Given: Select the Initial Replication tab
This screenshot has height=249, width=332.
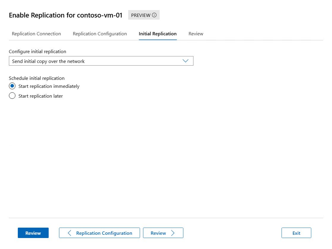Looking at the screenshot, I should [158, 34].
